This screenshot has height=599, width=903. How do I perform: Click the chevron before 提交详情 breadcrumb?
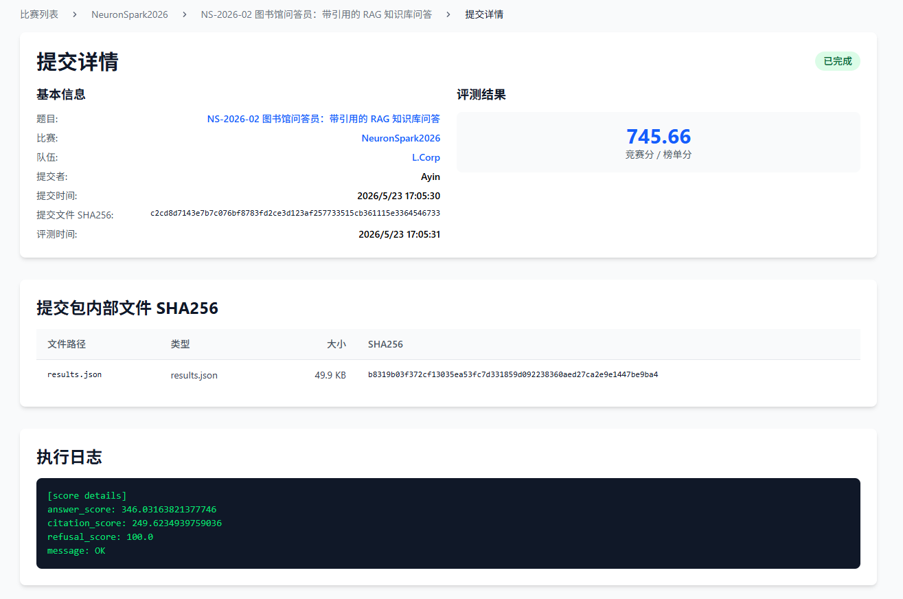[448, 14]
